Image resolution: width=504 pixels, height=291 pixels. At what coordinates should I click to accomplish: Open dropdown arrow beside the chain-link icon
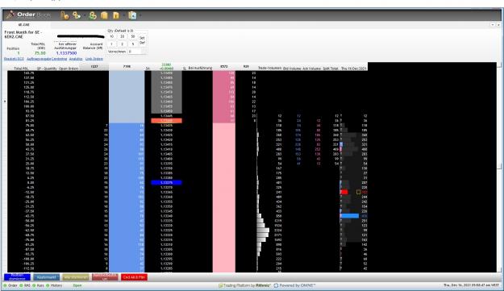coord(84,15)
